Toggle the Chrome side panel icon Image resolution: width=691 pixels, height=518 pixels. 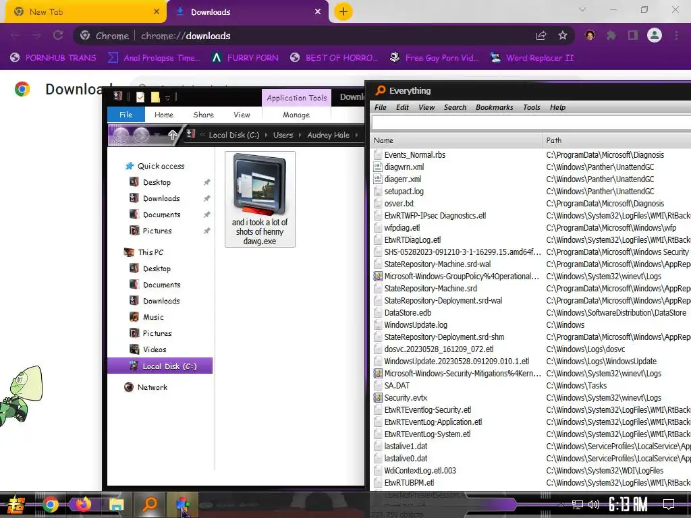click(x=633, y=35)
